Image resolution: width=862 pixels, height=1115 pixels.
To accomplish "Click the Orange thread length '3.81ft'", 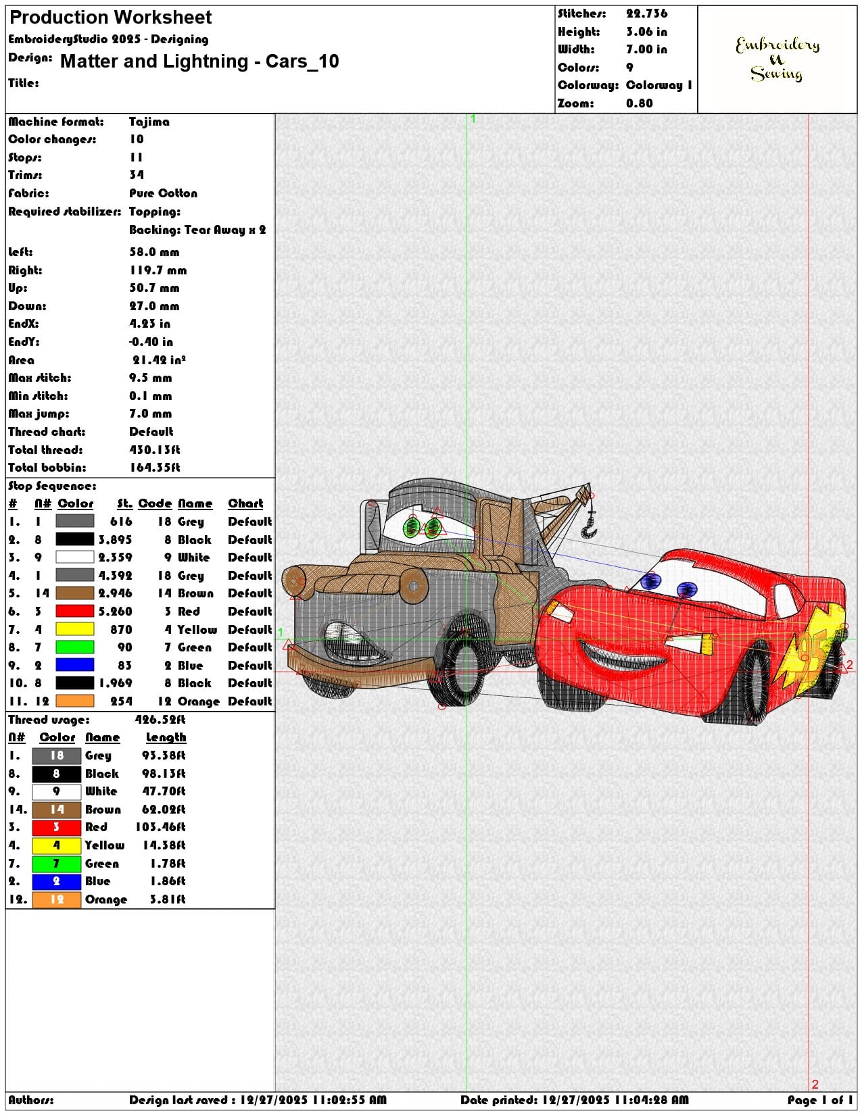I will (x=167, y=899).
